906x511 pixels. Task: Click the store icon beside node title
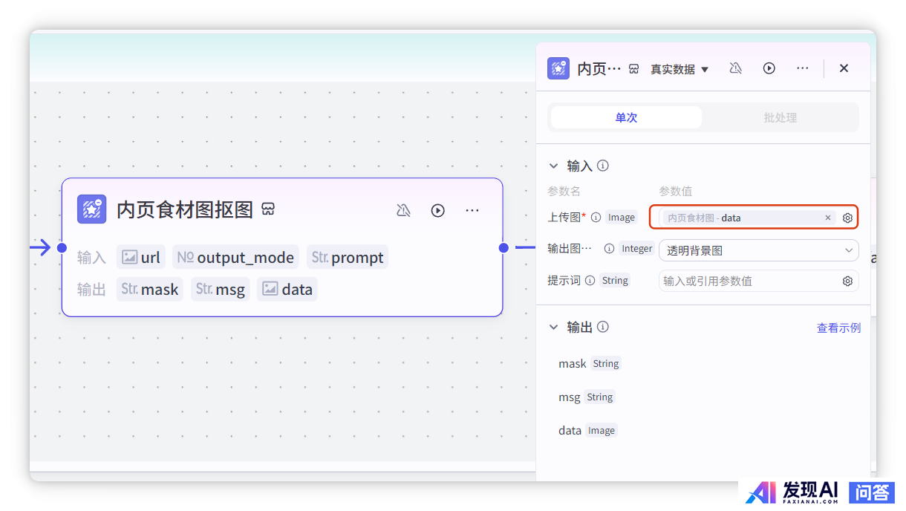[x=268, y=209]
